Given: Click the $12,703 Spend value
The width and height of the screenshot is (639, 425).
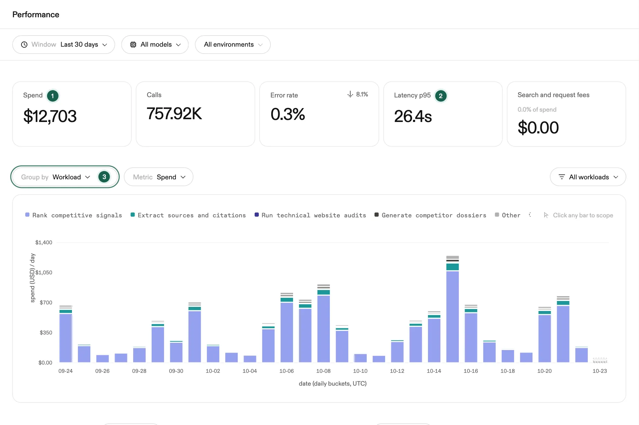Looking at the screenshot, I should [x=50, y=116].
